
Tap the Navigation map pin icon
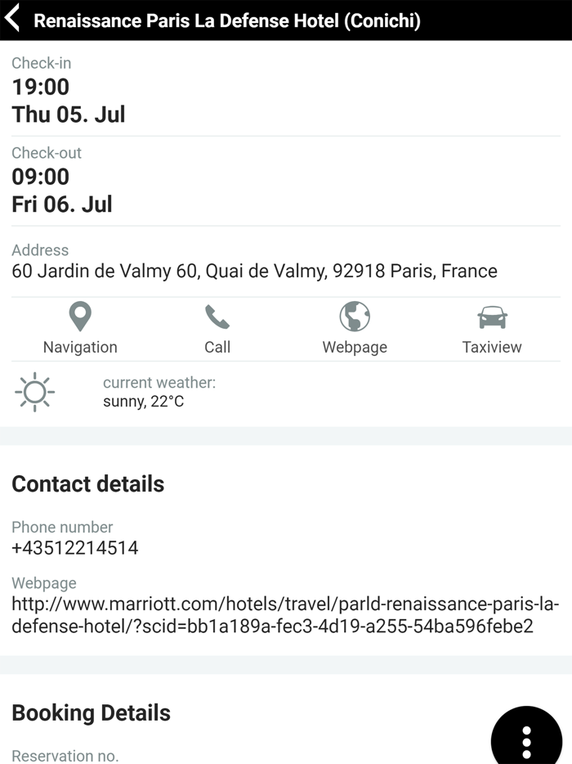coord(80,317)
